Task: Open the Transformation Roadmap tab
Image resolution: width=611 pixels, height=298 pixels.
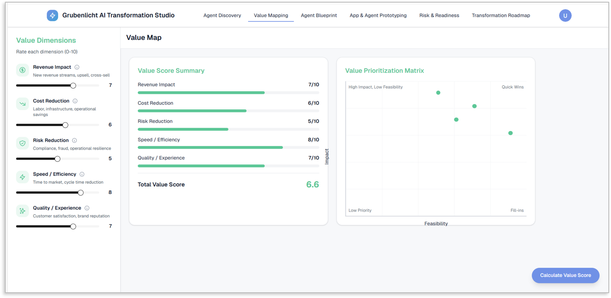Action: pos(501,15)
